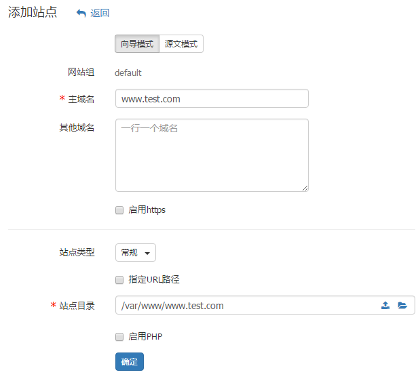Click the 主域名 field label

[81, 100]
